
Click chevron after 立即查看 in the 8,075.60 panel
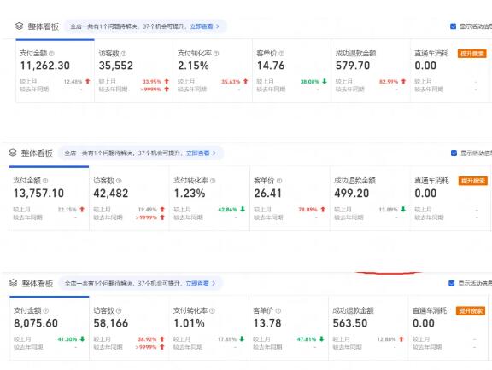[214, 284]
